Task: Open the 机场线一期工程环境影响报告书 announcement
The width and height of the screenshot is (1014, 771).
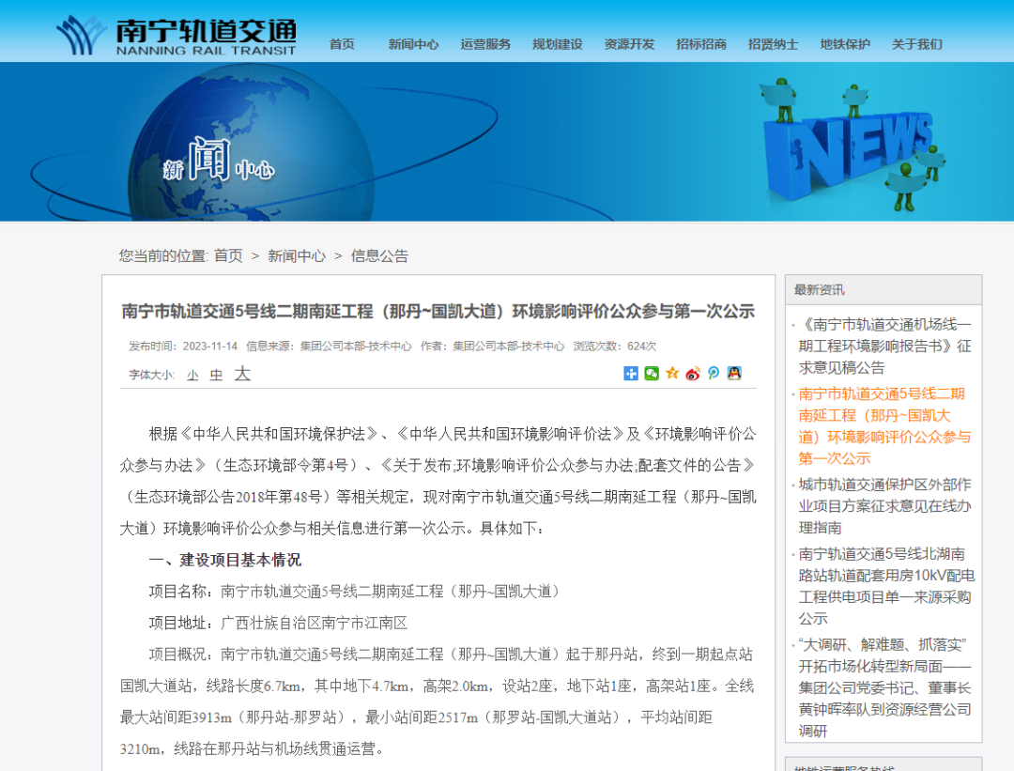Action: pos(883,345)
